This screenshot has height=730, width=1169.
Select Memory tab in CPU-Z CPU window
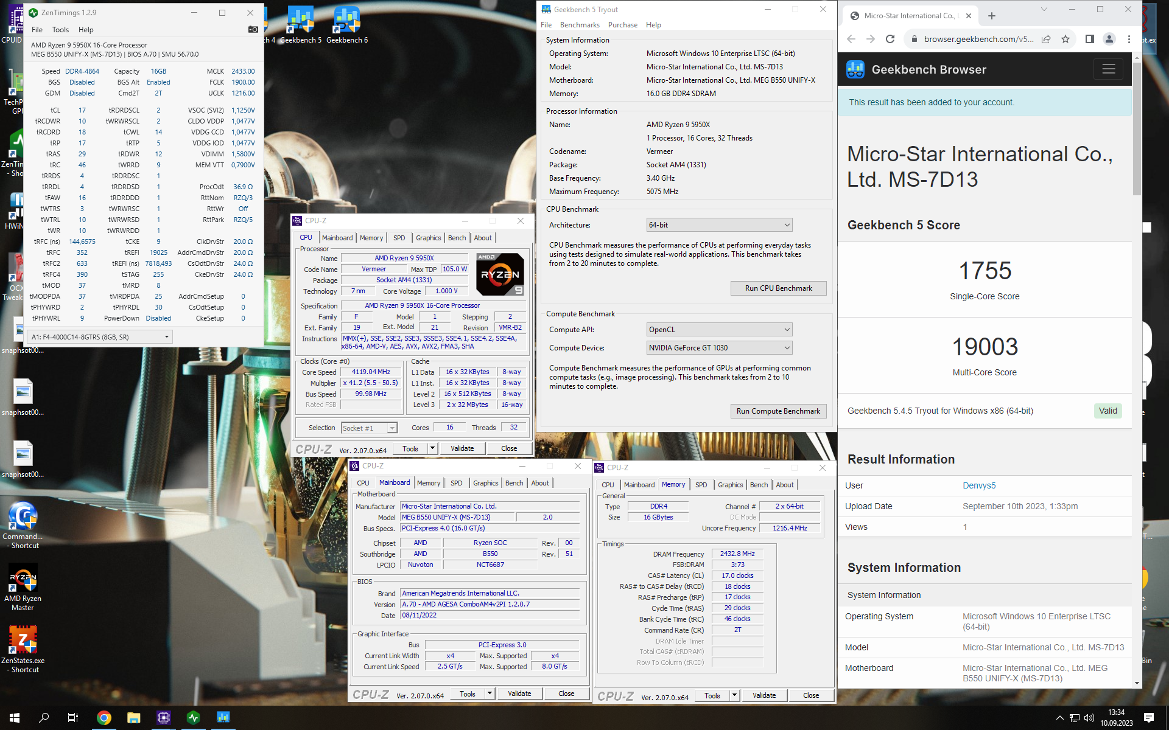pos(371,238)
